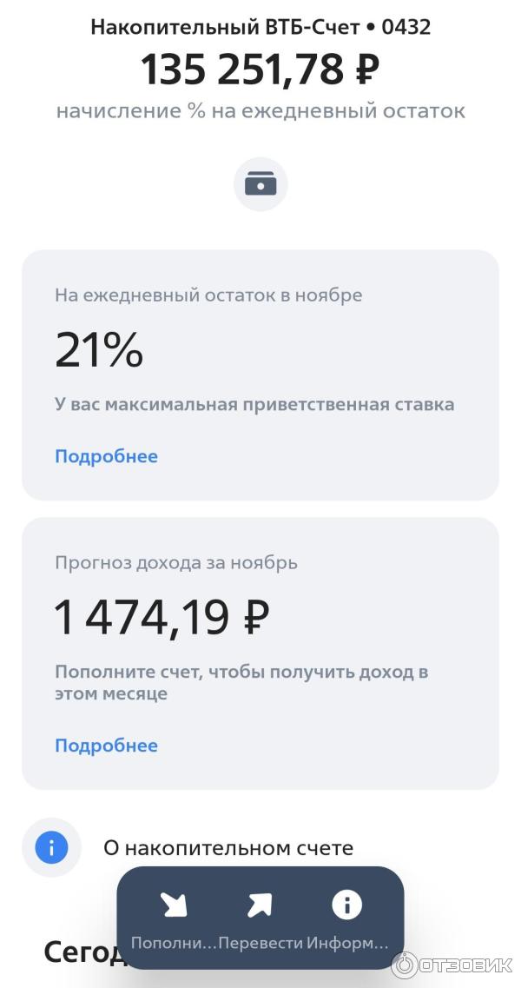Viewport: 521px width, 988px height.
Task: Open Подробнее link under the income forecast
Action: pos(106,746)
